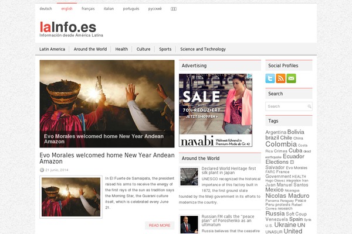Click the READ MORE button
The image size is (352, 234).
[x=160, y=225]
